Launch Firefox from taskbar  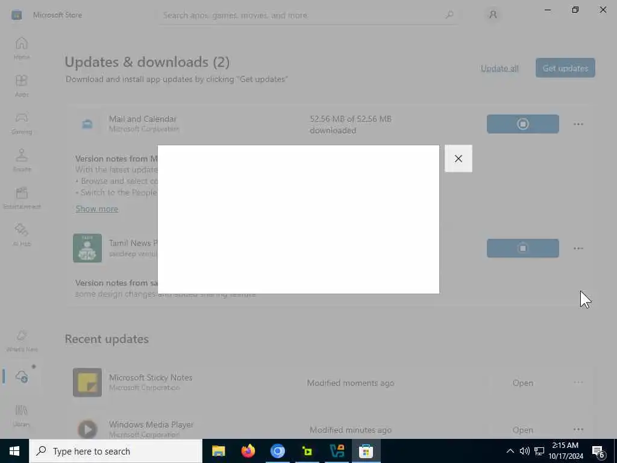click(x=248, y=451)
